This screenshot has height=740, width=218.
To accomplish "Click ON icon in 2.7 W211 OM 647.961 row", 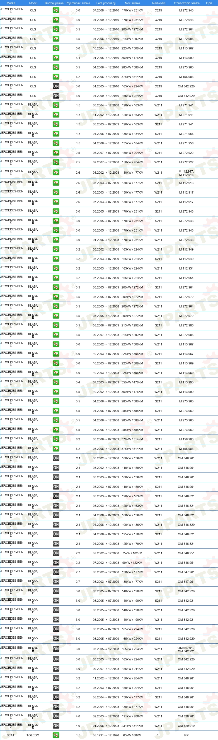I will [x=56, y=572].
